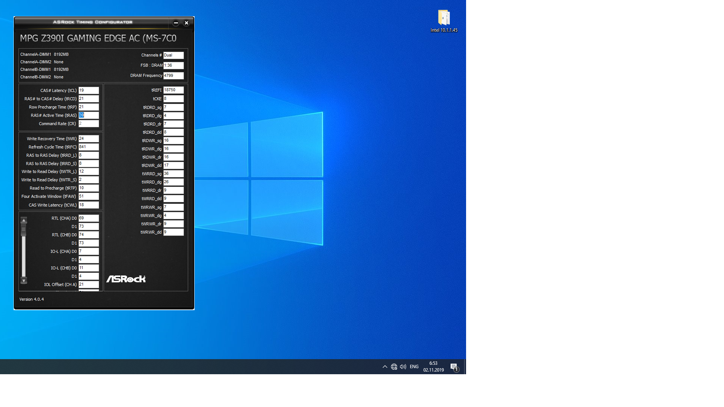Click the CAS# Latency (tCL) field
The height and width of the screenshot is (407, 724).
[89, 90]
